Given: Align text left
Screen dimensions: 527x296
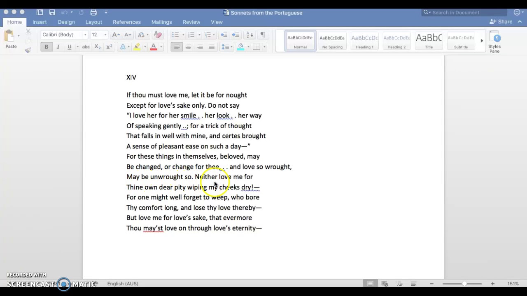Looking at the screenshot, I should tap(177, 47).
